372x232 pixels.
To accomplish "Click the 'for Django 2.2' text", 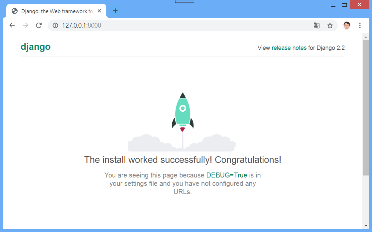I will tap(326, 48).
